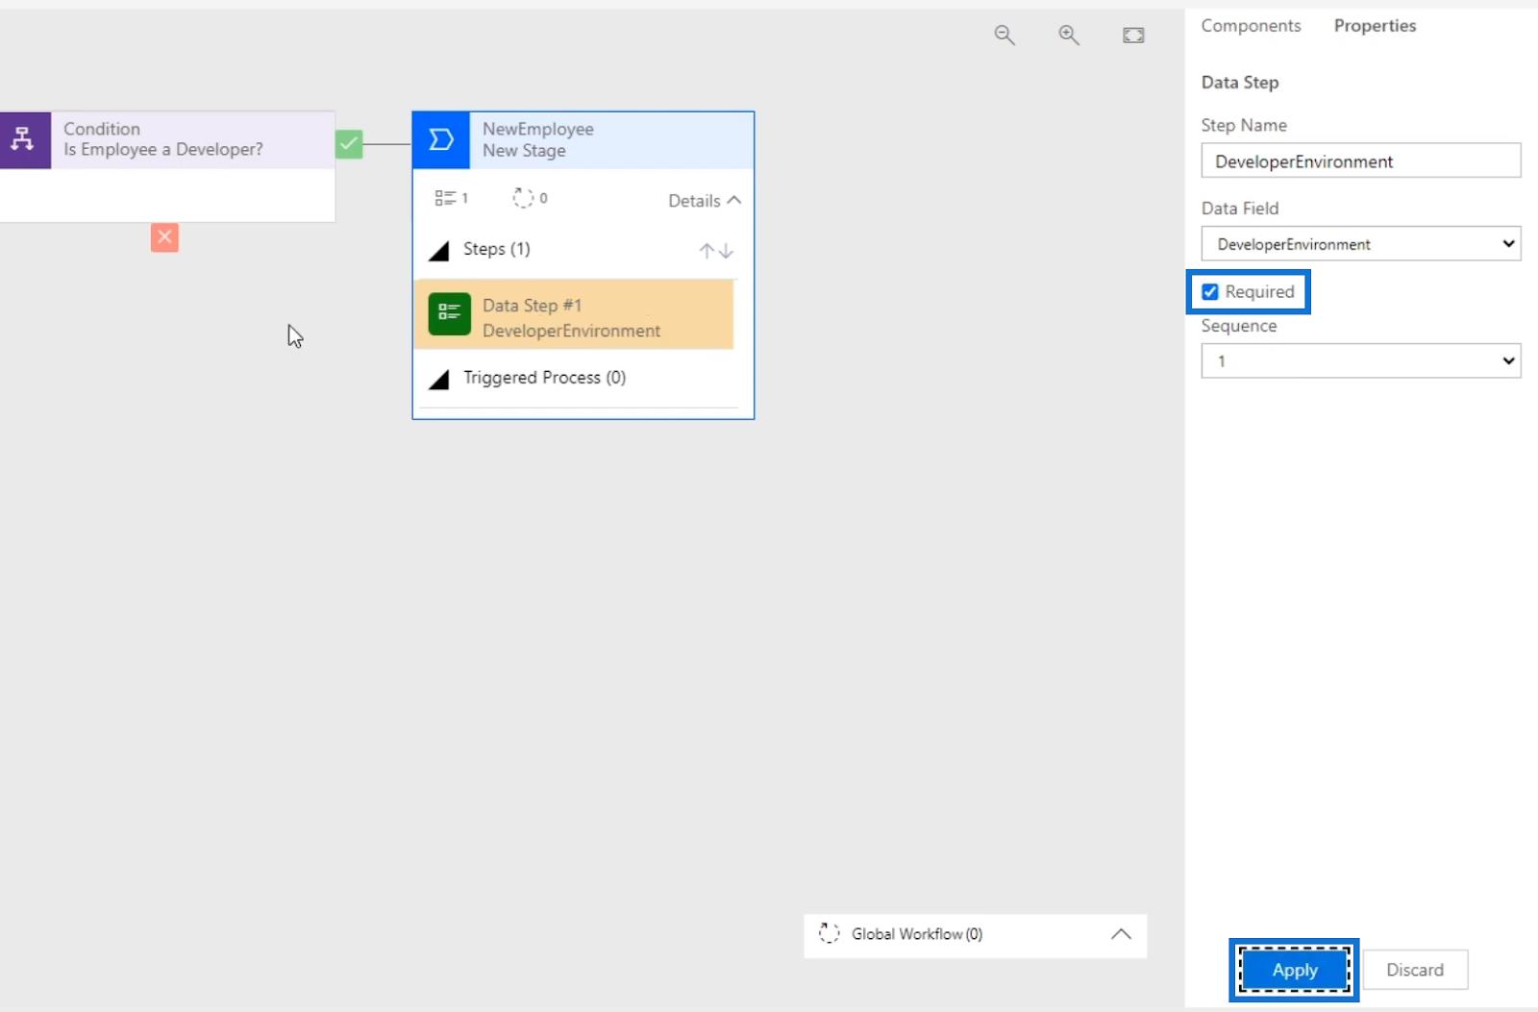Click the Discard button

(1415, 970)
